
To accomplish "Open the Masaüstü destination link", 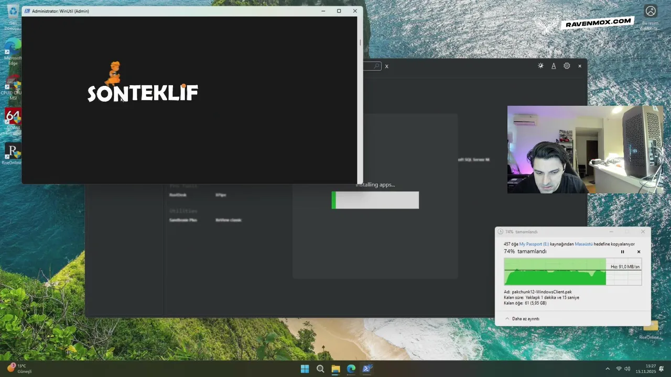I will pos(583,244).
